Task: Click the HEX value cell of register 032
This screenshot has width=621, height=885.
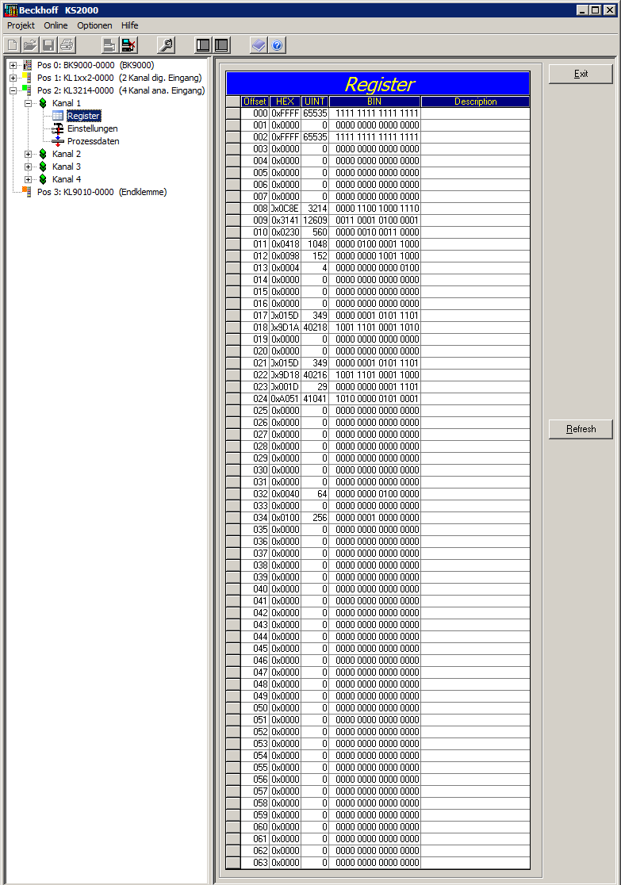Action: coord(286,494)
